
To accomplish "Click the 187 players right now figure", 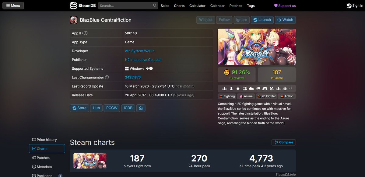I will [x=137, y=158].
